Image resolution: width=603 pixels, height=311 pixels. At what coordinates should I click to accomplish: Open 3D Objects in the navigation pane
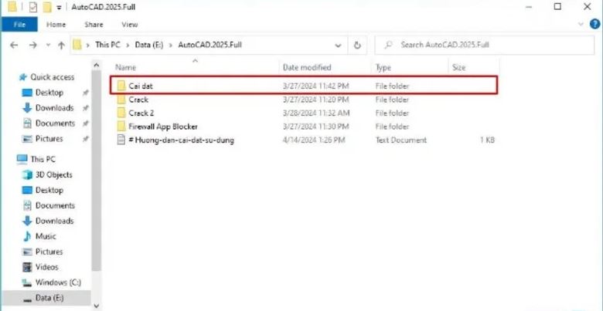pos(53,174)
